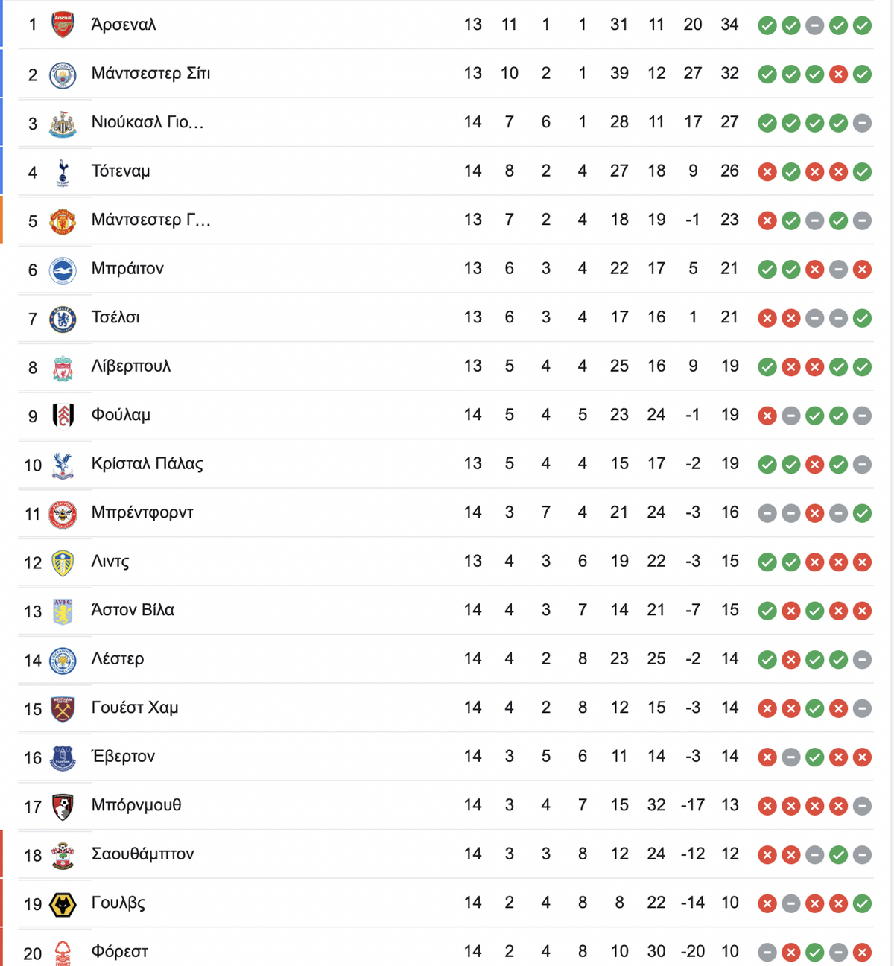
Task: Click the West Ham club crest
Action: (63, 709)
